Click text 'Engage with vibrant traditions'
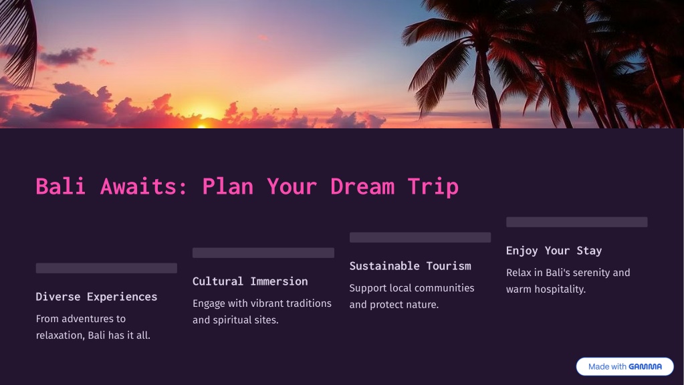Screen dimensions: 684x385 (x=261, y=303)
